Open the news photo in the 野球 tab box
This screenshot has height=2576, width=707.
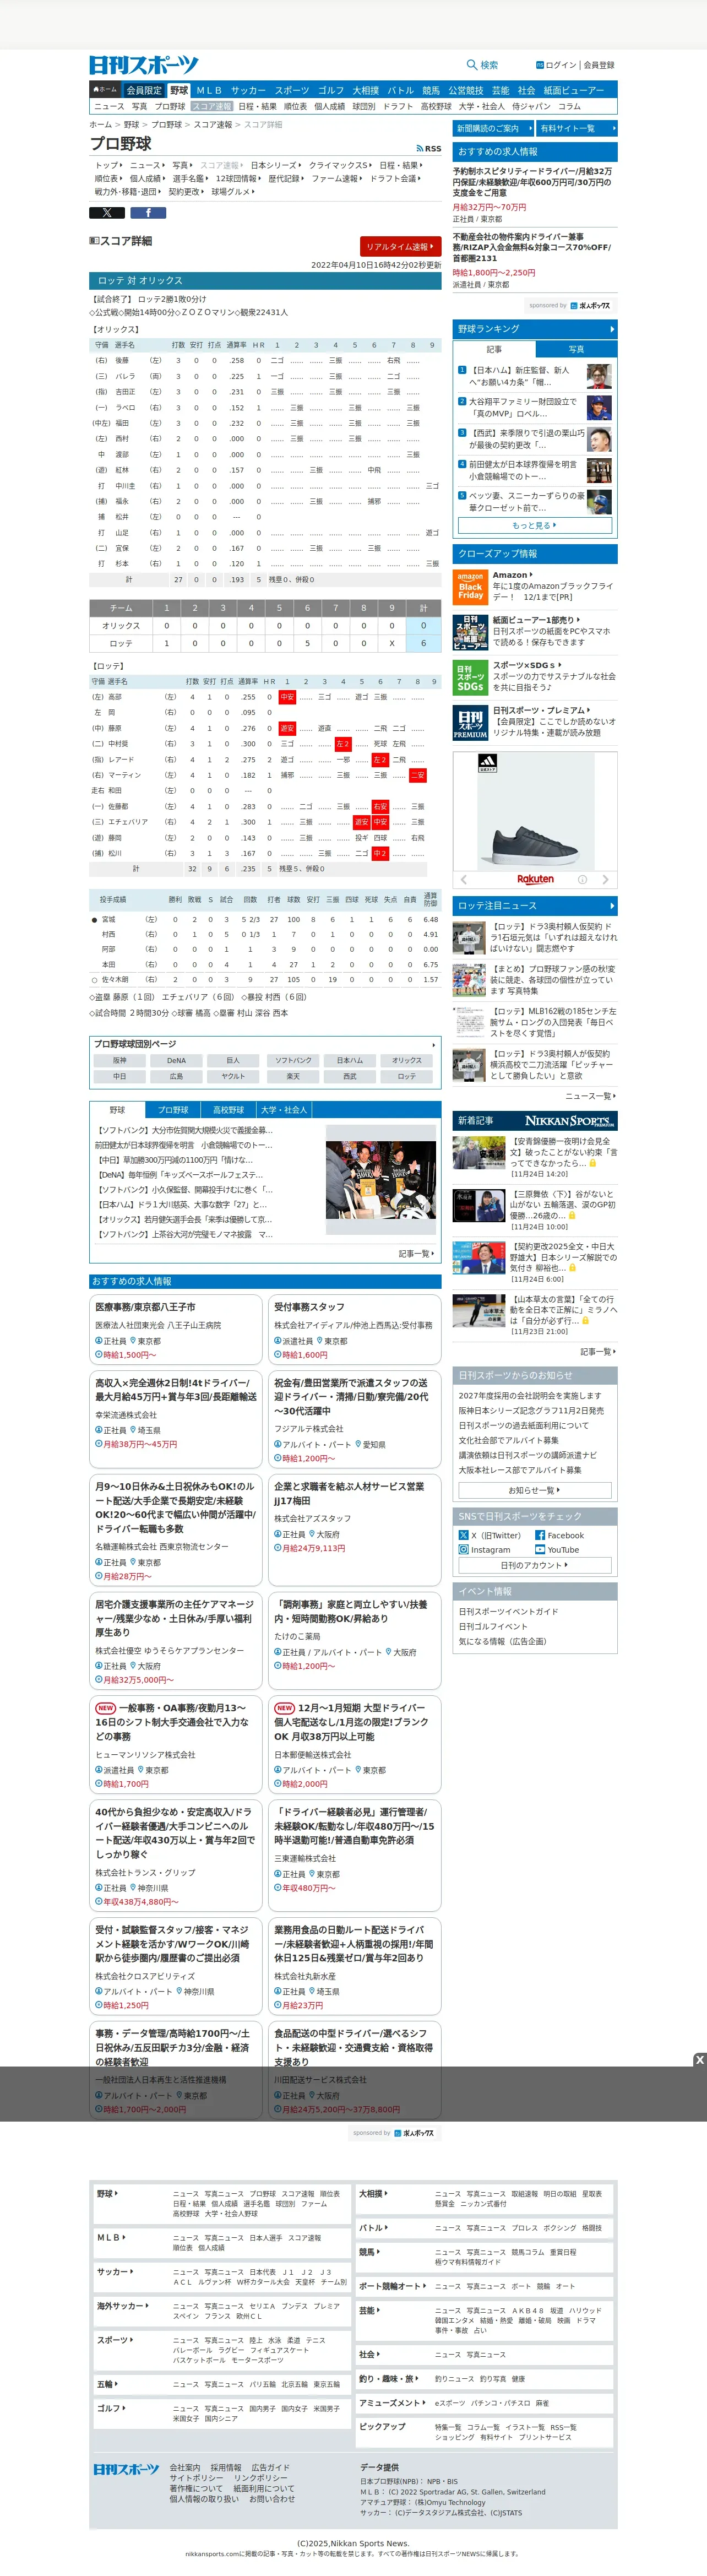380,1181
